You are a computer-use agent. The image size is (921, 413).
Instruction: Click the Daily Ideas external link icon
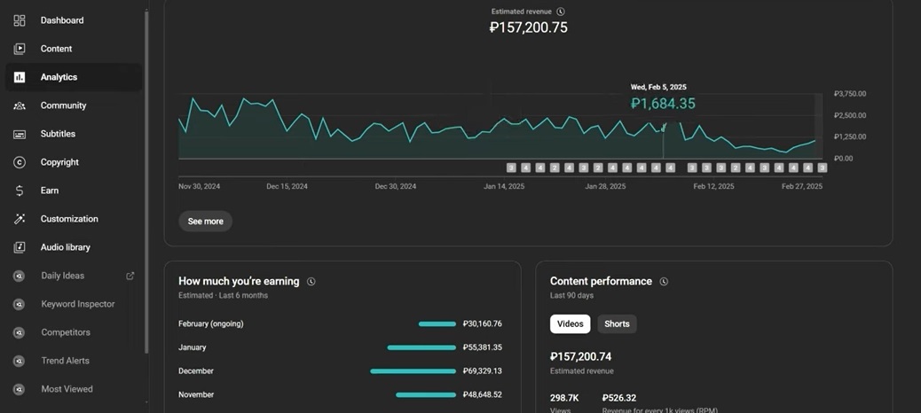(x=130, y=276)
